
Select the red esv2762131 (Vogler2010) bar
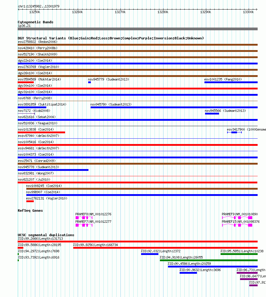tap(30, 201)
